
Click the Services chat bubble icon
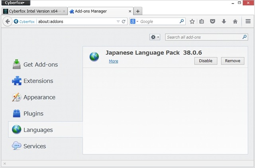(x=17, y=146)
